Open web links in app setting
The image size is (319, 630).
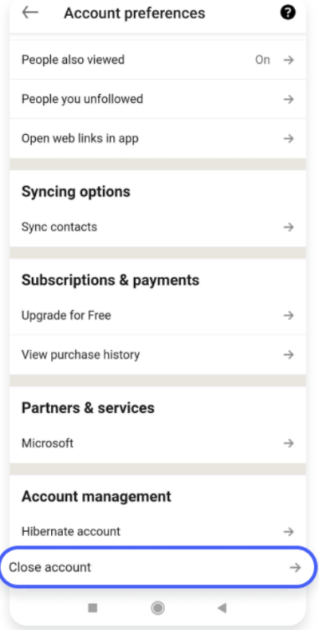[x=157, y=139]
